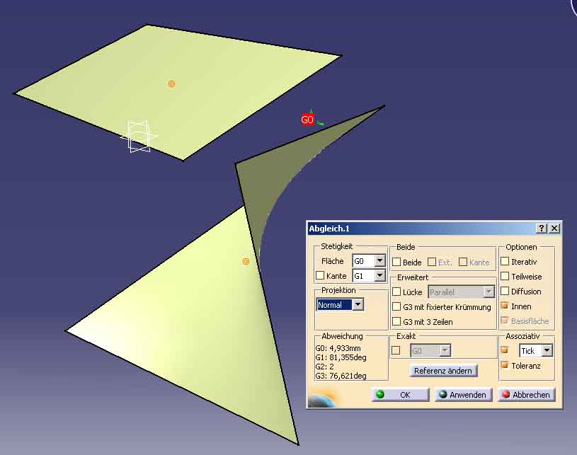The height and width of the screenshot is (455, 577).
Task: Toggle the Assoziativ checkbox beside Tick
Action: coord(505,350)
